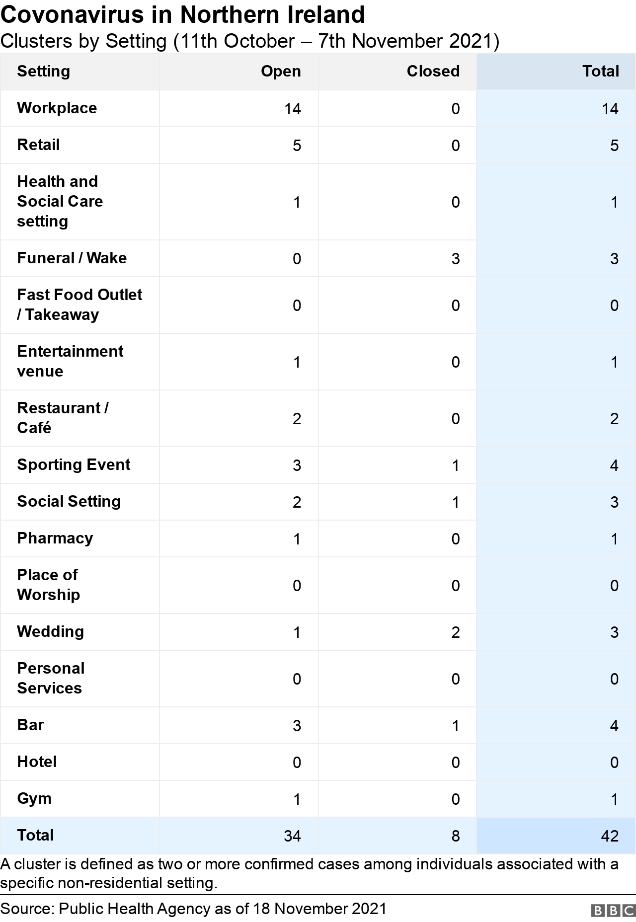Select Health and Social Care setting row
636x922 pixels.
(60, 201)
